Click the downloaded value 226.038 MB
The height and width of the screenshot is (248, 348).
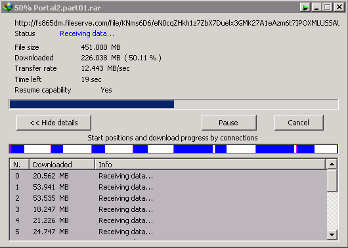click(100, 58)
